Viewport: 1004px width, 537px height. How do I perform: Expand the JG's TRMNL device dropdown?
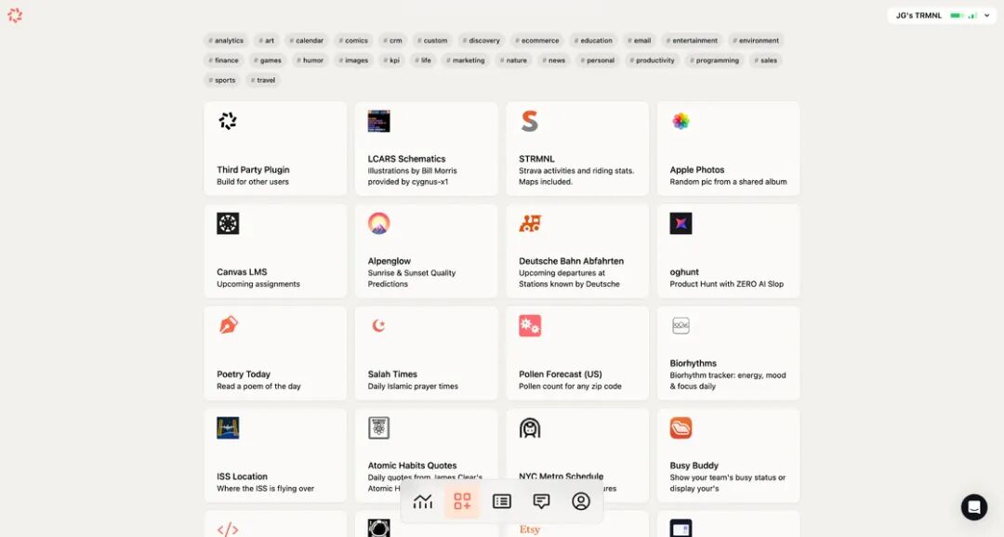tap(942, 16)
